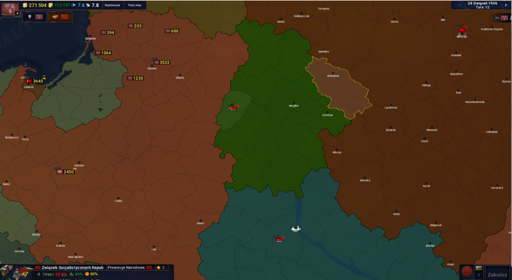Click the Kraków city label
Viewport: 512px width, 280px height.
coord(61,246)
